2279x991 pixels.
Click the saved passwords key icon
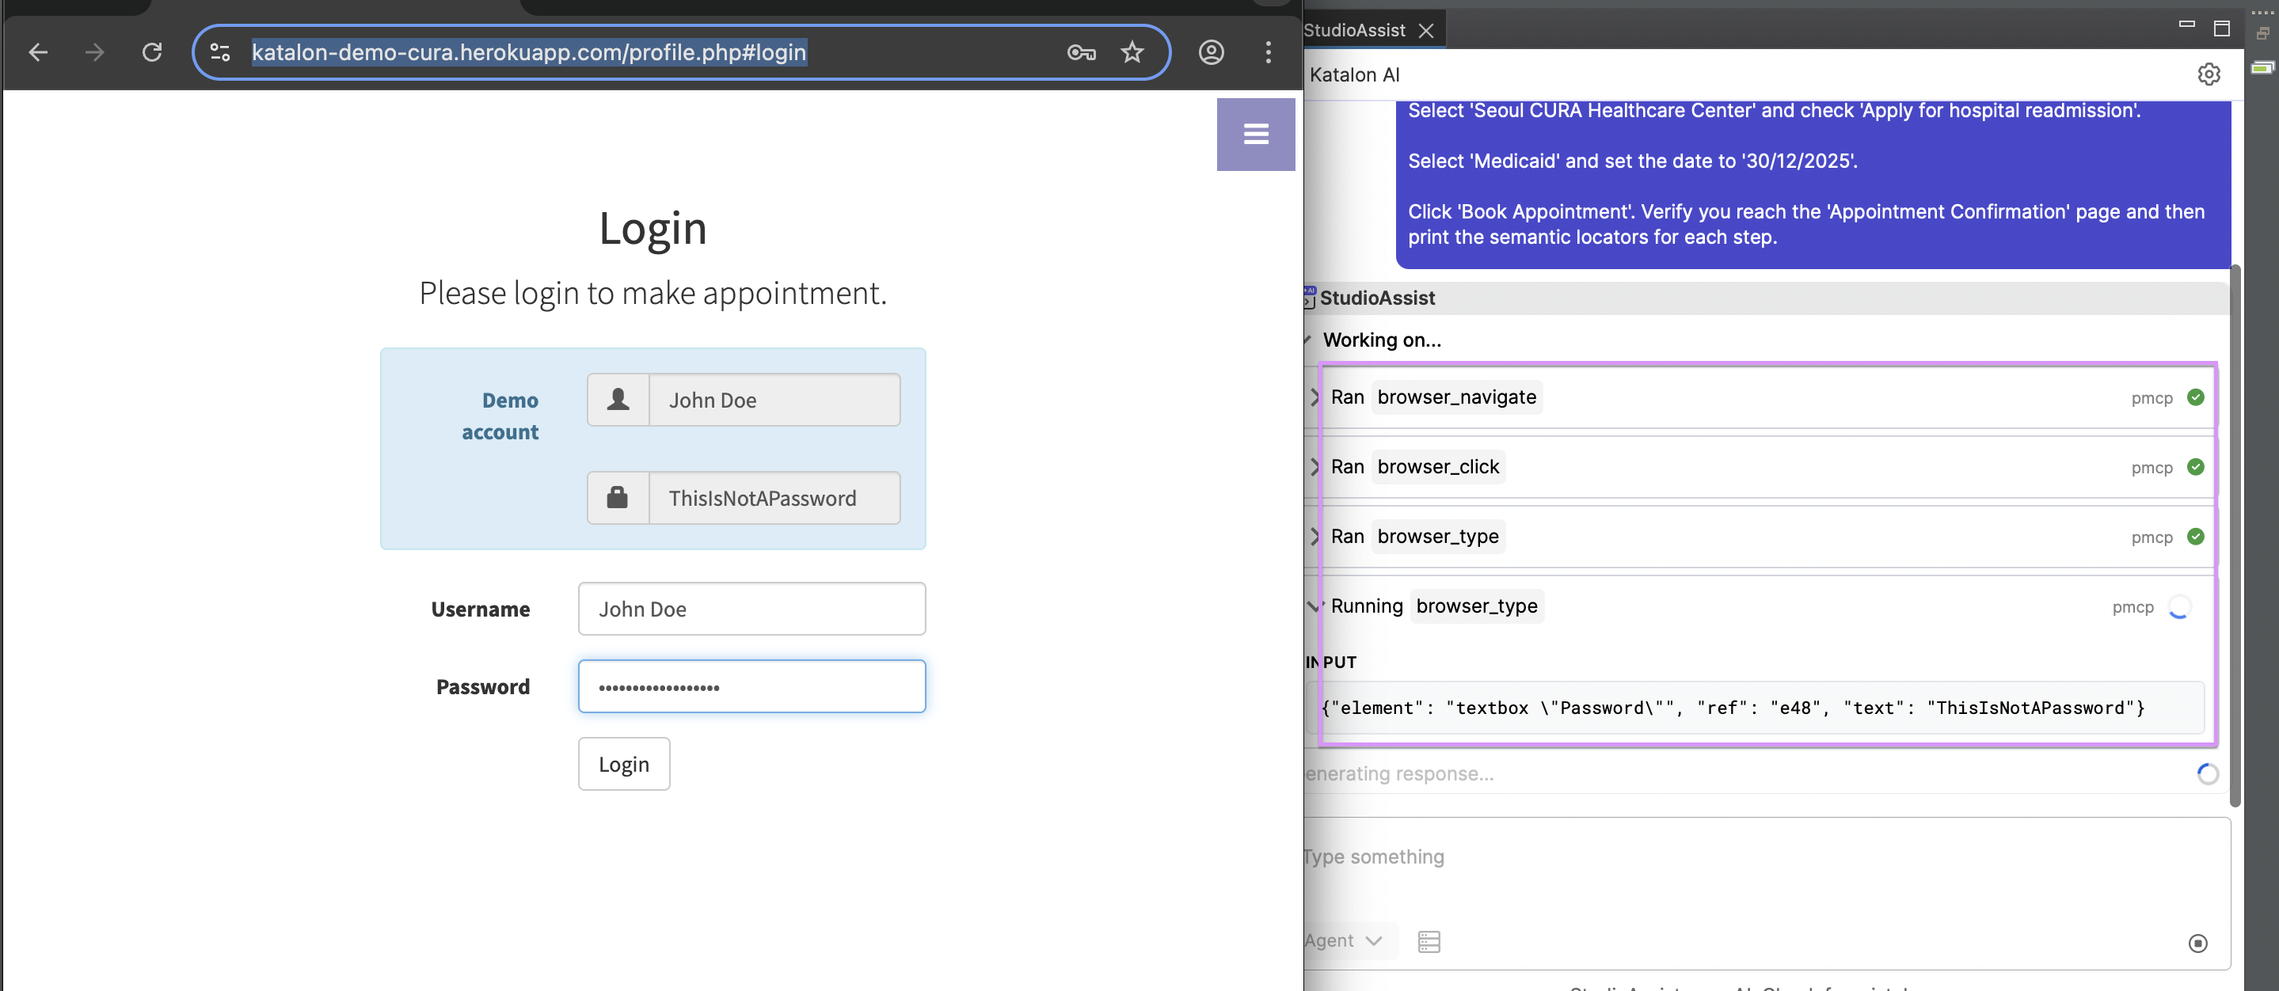pyautogui.click(x=1081, y=53)
